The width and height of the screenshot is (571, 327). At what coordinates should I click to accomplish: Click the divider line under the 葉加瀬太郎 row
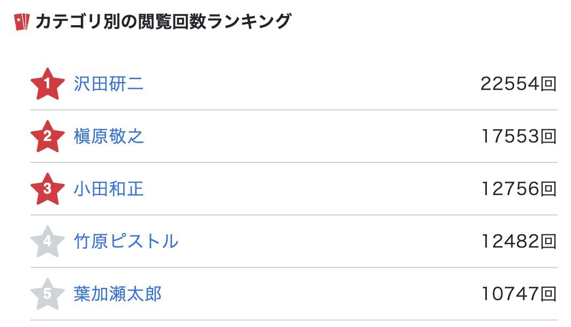(294, 320)
